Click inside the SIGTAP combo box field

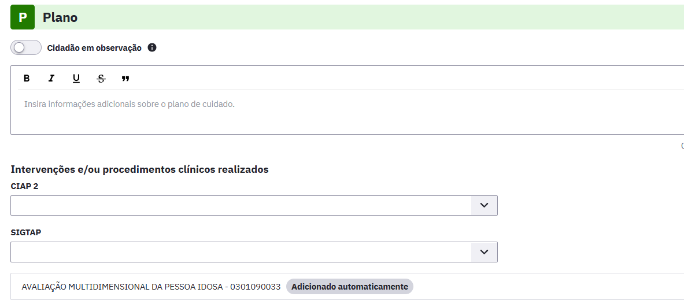(241, 252)
